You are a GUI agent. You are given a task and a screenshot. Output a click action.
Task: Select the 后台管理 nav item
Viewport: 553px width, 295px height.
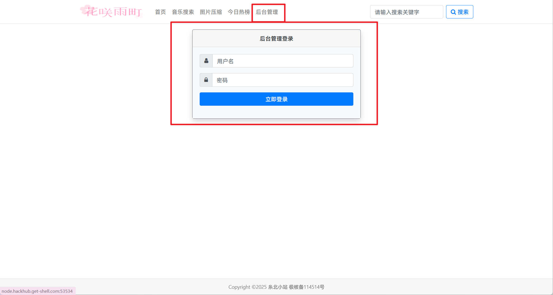point(267,12)
